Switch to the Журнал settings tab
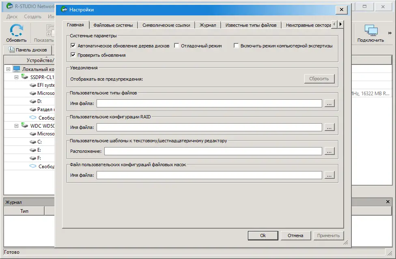This screenshot has height=259, width=396. [208, 25]
